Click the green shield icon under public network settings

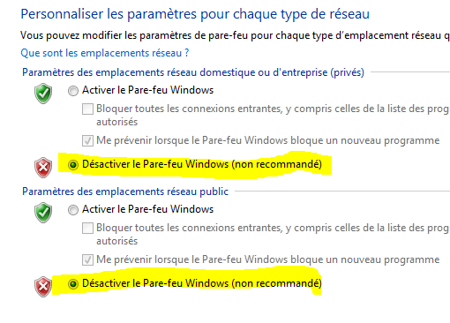point(43,213)
